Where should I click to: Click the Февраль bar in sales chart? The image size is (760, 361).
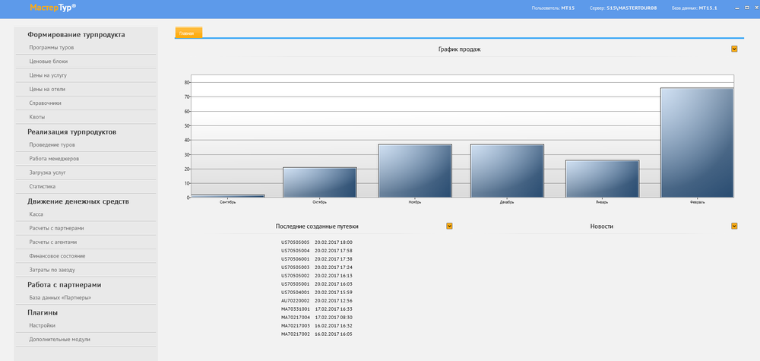697,142
